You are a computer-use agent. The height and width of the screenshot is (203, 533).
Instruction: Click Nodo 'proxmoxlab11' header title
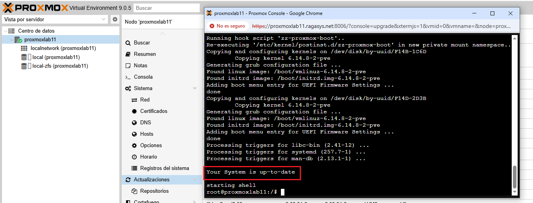click(x=149, y=22)
